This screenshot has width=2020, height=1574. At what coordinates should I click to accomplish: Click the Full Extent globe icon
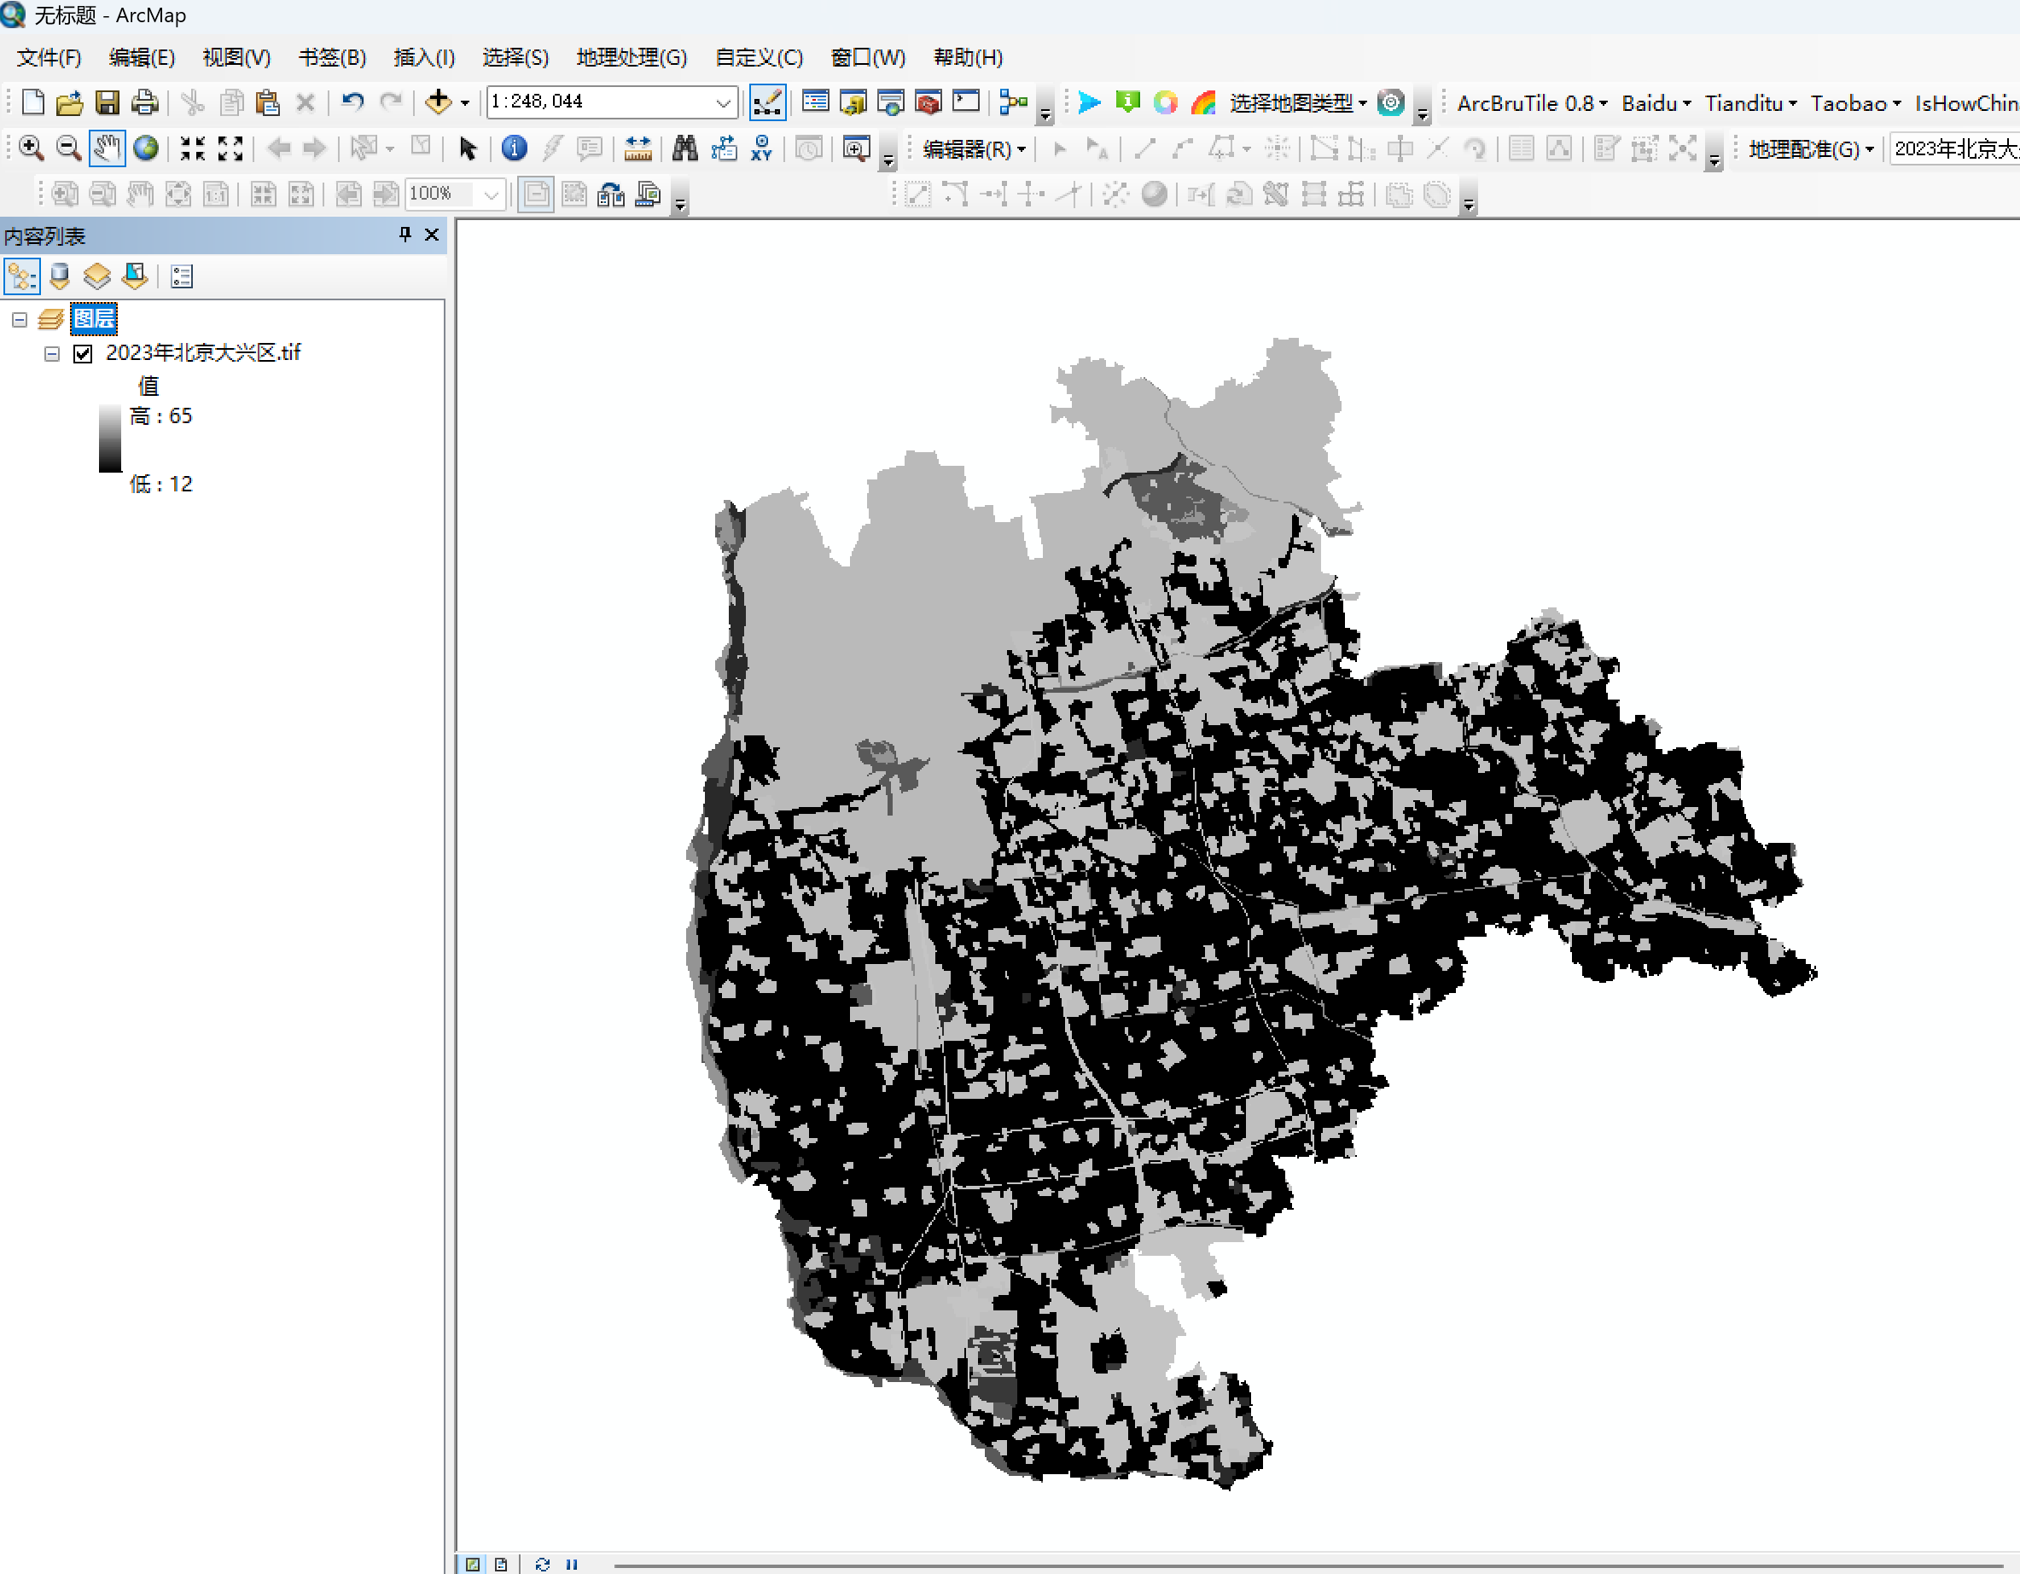pyautogui.click(x=145, y=148)
